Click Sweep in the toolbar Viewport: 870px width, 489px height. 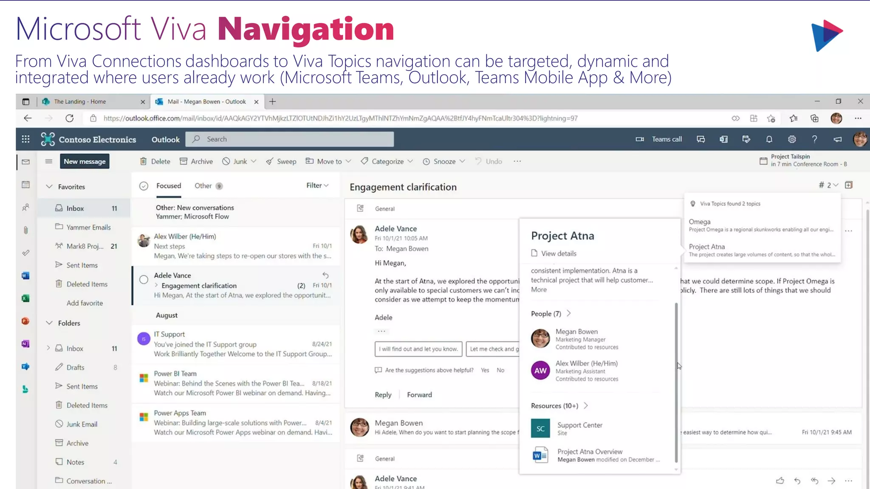click(x=281, y=161)
